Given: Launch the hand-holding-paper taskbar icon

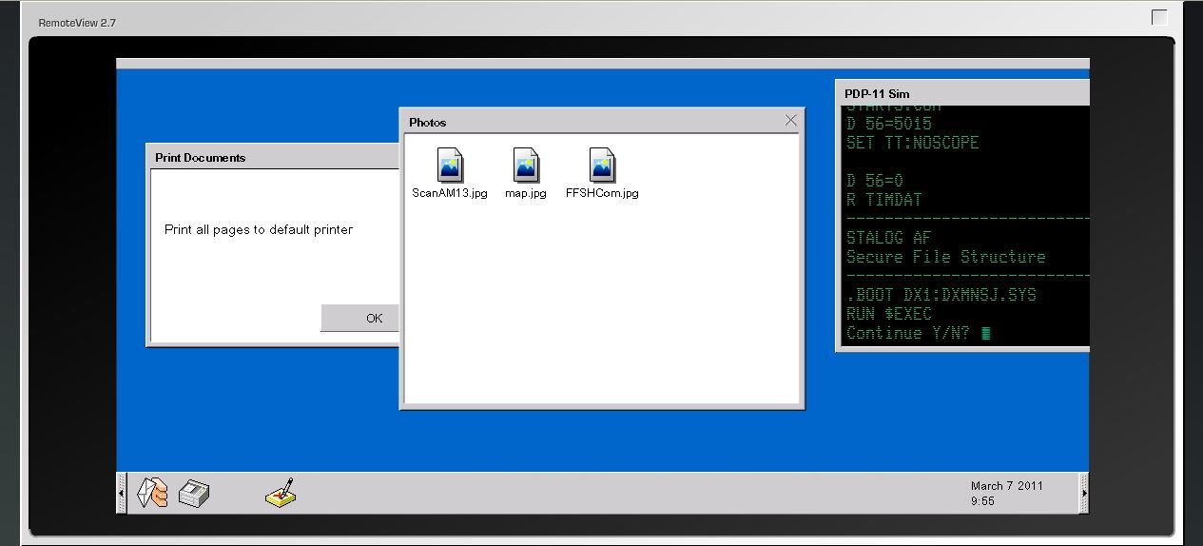Looking at the screenshot, I should [x=152, y=493].
